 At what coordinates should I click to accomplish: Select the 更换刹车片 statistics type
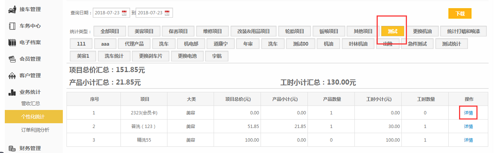coord(153,56)
